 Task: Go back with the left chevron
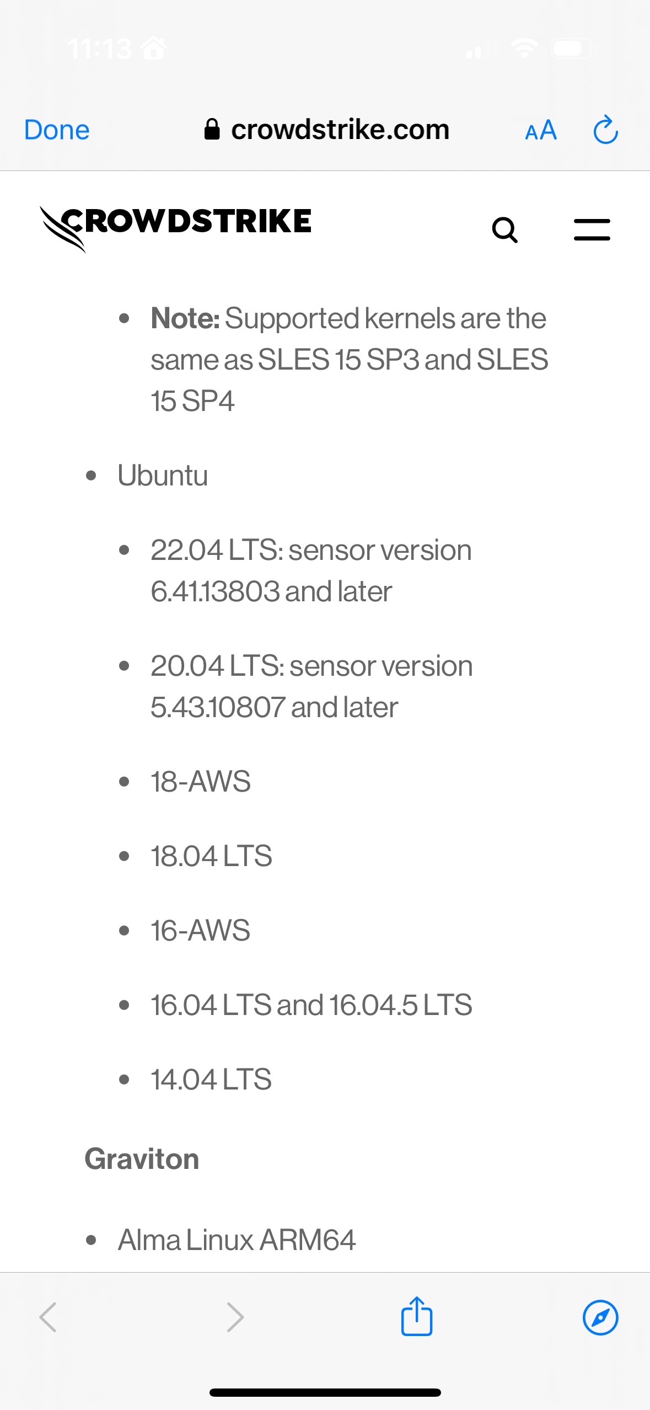coord(48,1317)
